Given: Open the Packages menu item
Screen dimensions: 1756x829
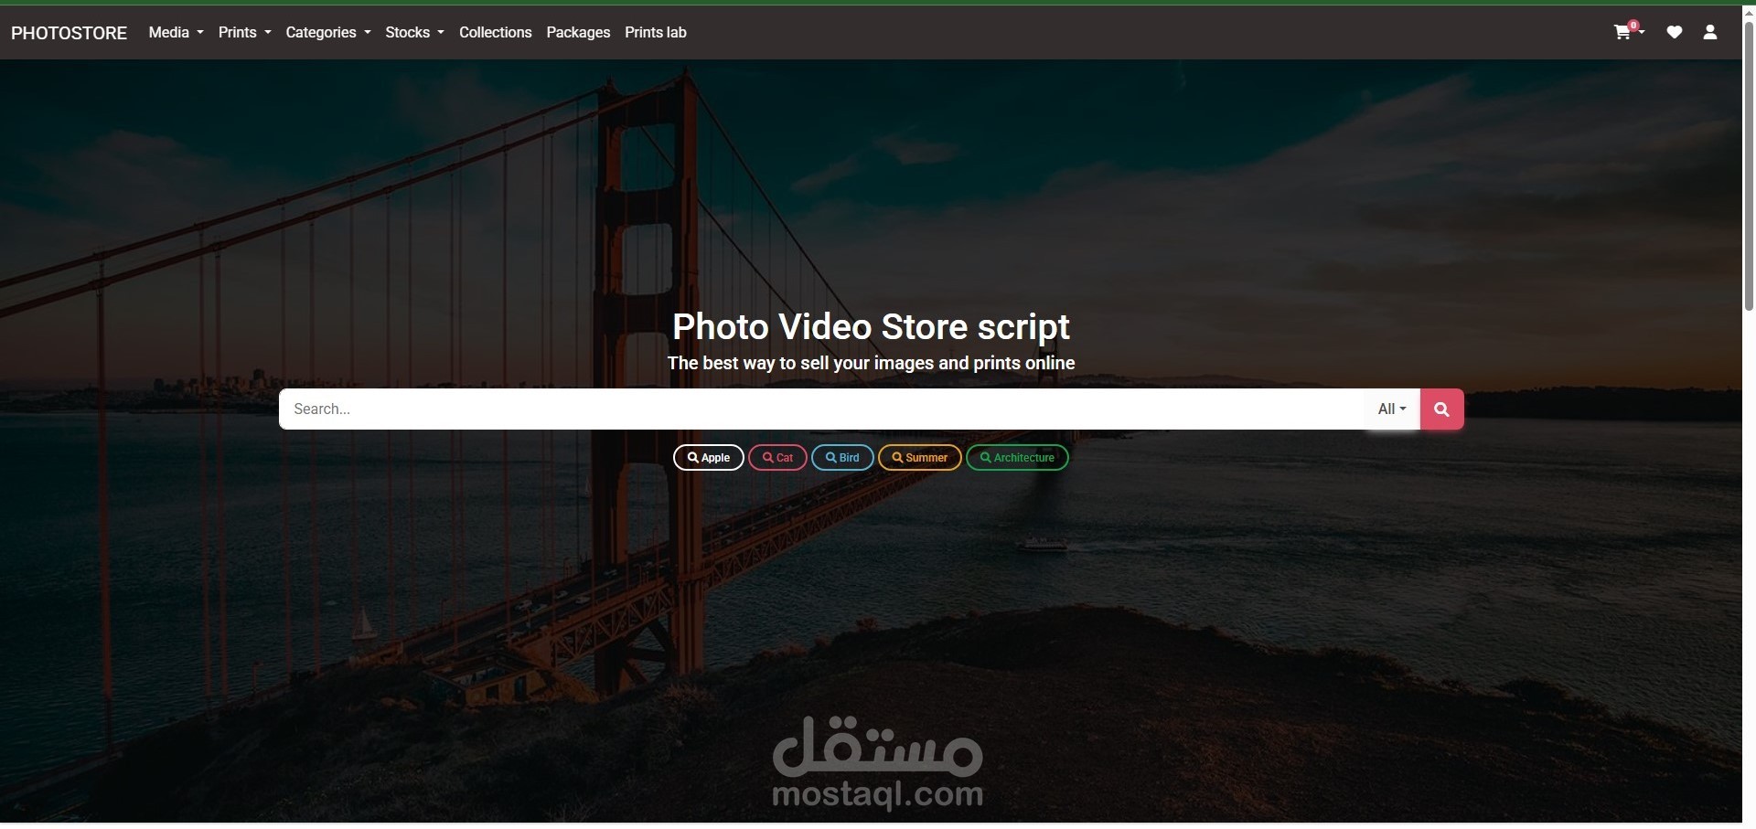Looking at the screenshot, I should (578, 32).
